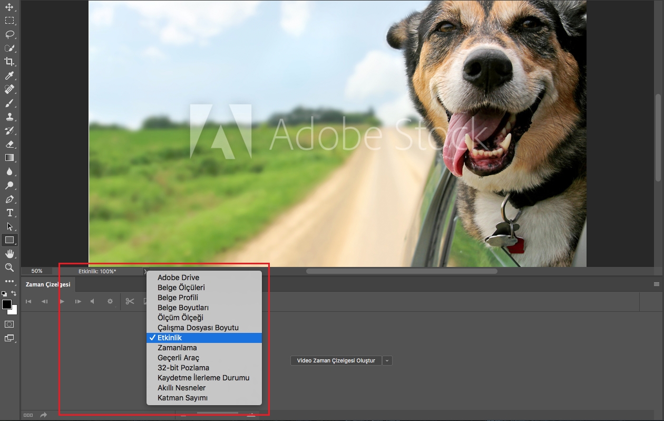
Task: Click the 50% zoom field
Action: (x=36, y=271)
